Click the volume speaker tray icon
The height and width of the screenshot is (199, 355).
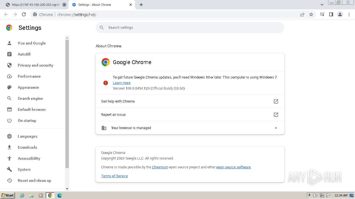[x=315, y=195]
